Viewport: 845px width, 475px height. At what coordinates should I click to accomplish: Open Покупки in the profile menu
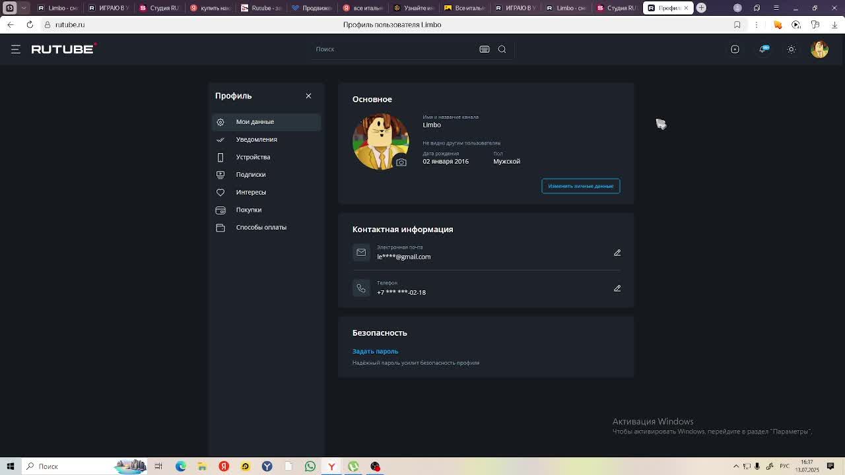266,210
